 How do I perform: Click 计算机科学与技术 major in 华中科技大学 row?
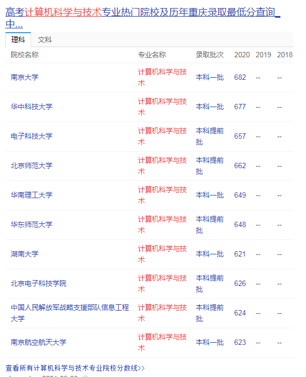[x=162, y=107]
